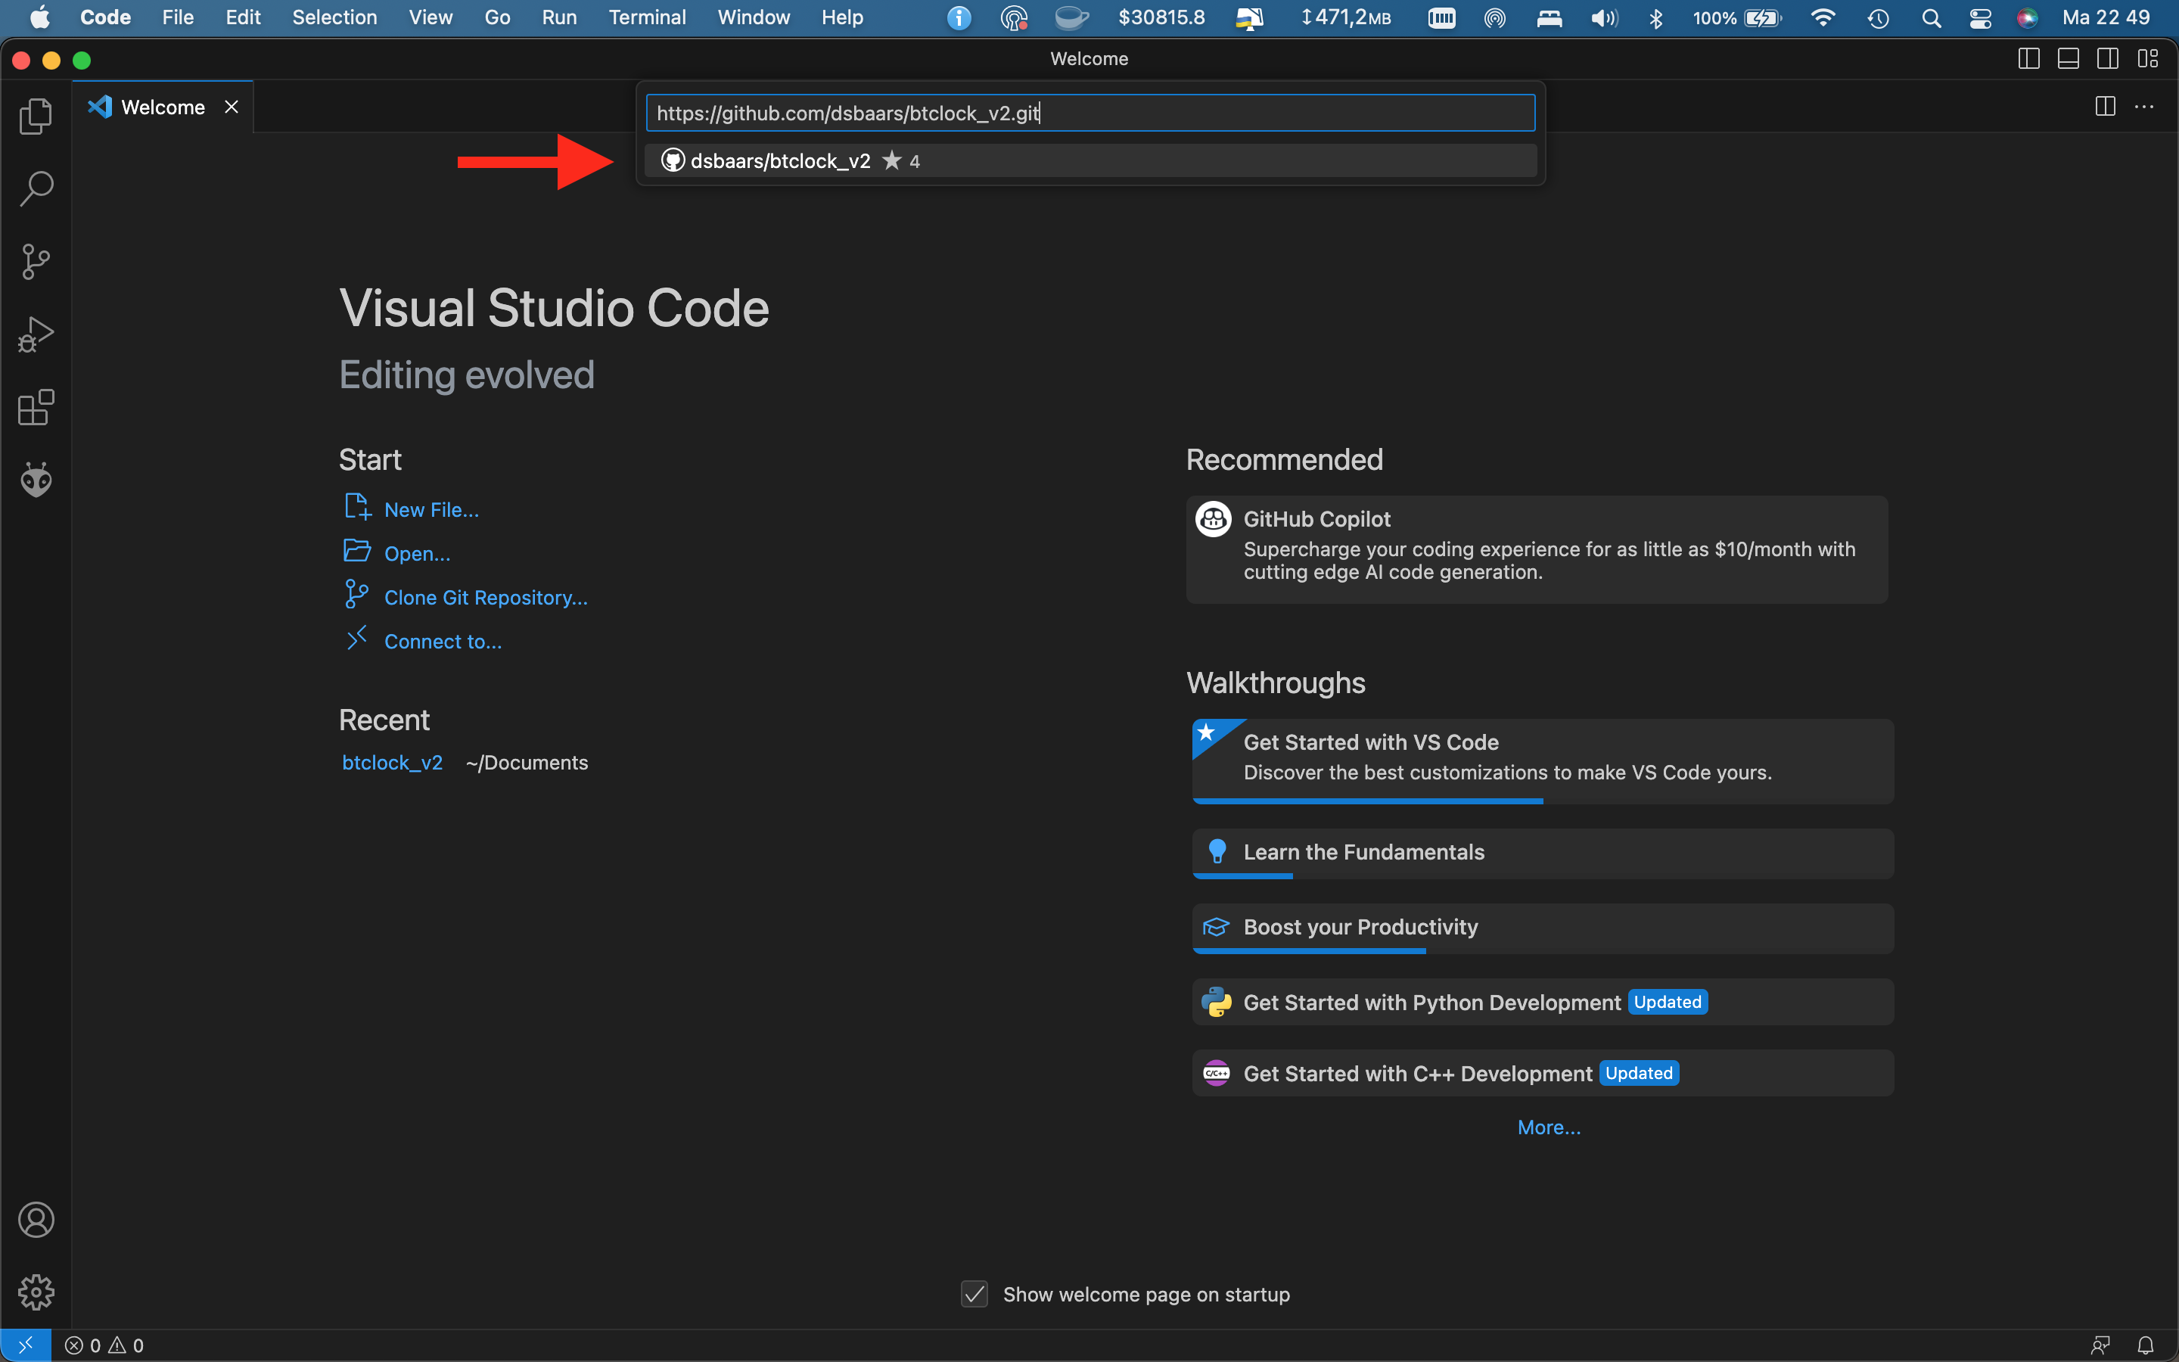2179x1362 pixels.
Task: Open the View menu
Action: point(431,17)
